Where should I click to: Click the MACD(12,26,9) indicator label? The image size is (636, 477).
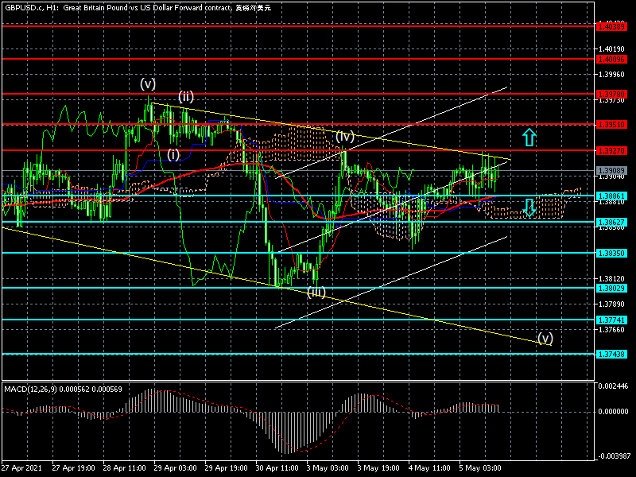click(63, 390)
